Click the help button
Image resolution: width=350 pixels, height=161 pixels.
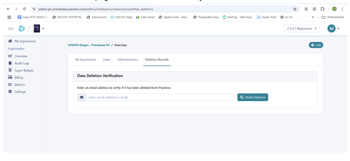pos(316,45)
